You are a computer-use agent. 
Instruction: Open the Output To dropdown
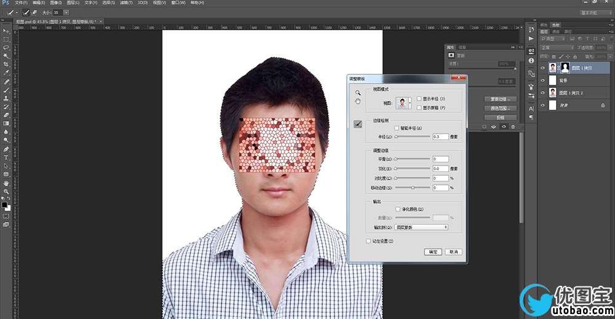421,227
